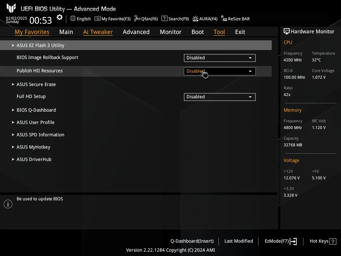Click the TUF logo in header

(x=11, y=8)
